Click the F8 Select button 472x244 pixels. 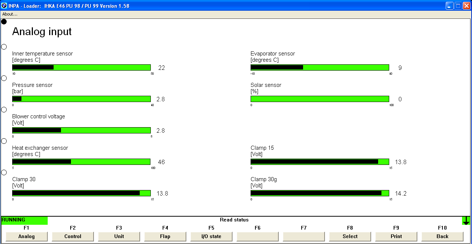point(350,237)
